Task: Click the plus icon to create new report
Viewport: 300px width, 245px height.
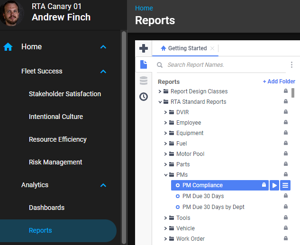Action: pos(143,48)
